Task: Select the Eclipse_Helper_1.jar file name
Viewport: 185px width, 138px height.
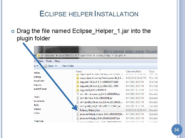Action: (x=90, y=110)
